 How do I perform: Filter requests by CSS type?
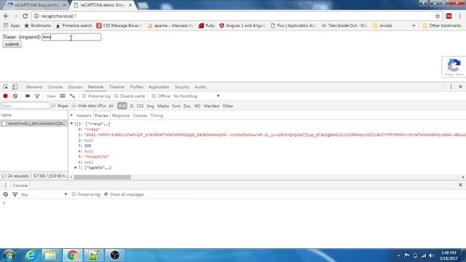[x=140, y=106]
